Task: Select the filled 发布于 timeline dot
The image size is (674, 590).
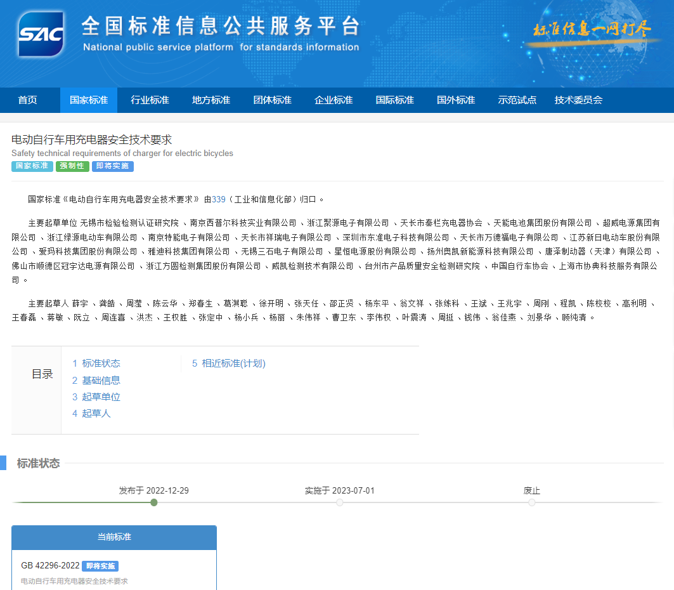Action: pyautogui.click(x=153, y=502)
